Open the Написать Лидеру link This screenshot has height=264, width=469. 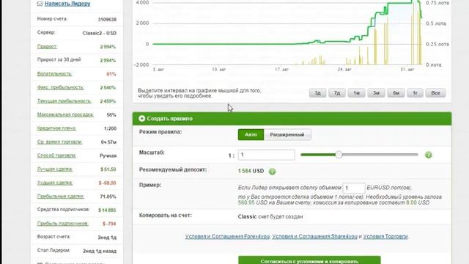67,4
